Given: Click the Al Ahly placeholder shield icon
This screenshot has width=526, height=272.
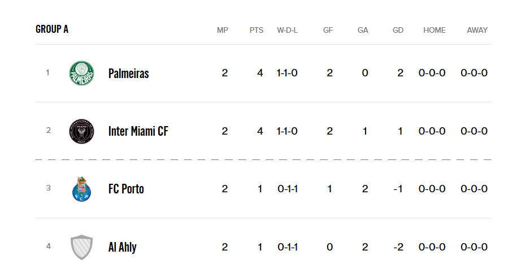Looking at the screenshot, I should pos(81,247).
